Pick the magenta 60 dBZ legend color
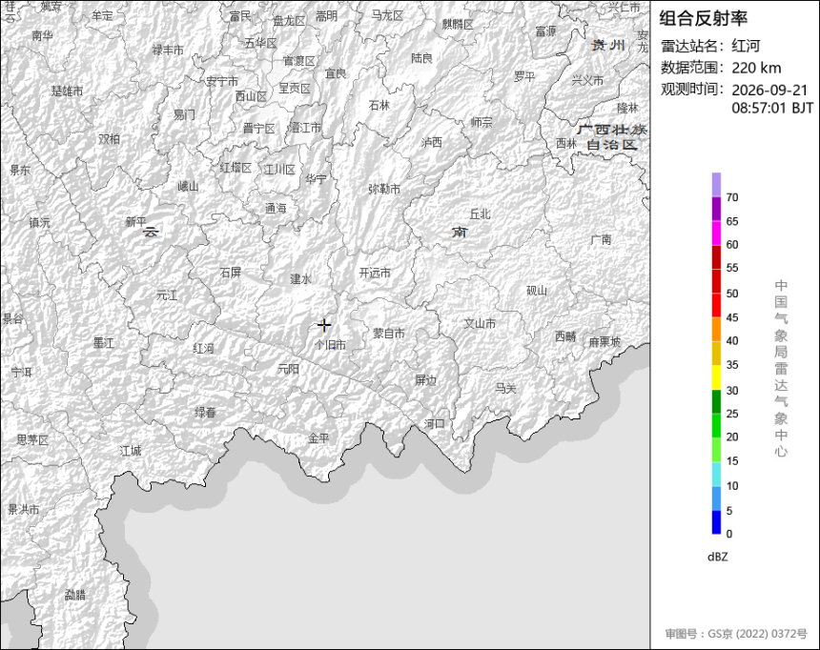This screenshot has height=650, width=820. click(x=716, y=233)
